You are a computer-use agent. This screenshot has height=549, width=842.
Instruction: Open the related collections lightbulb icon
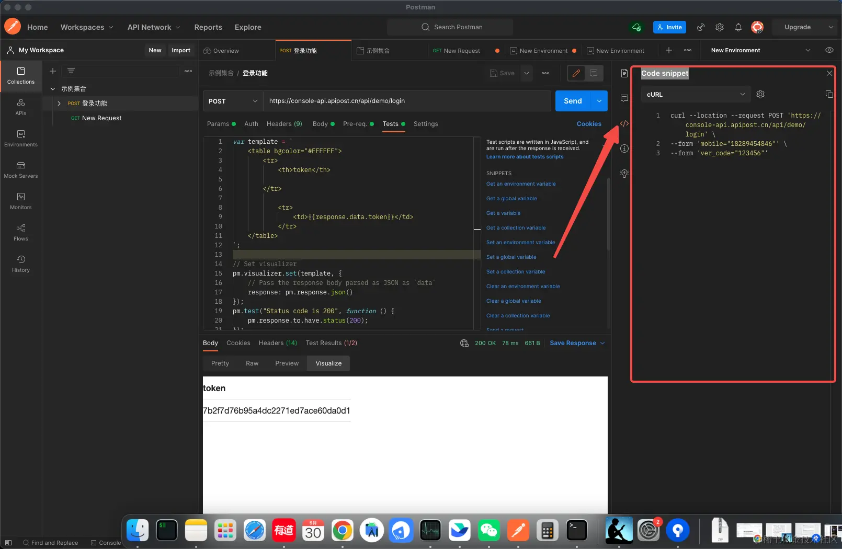coord(624,174)
